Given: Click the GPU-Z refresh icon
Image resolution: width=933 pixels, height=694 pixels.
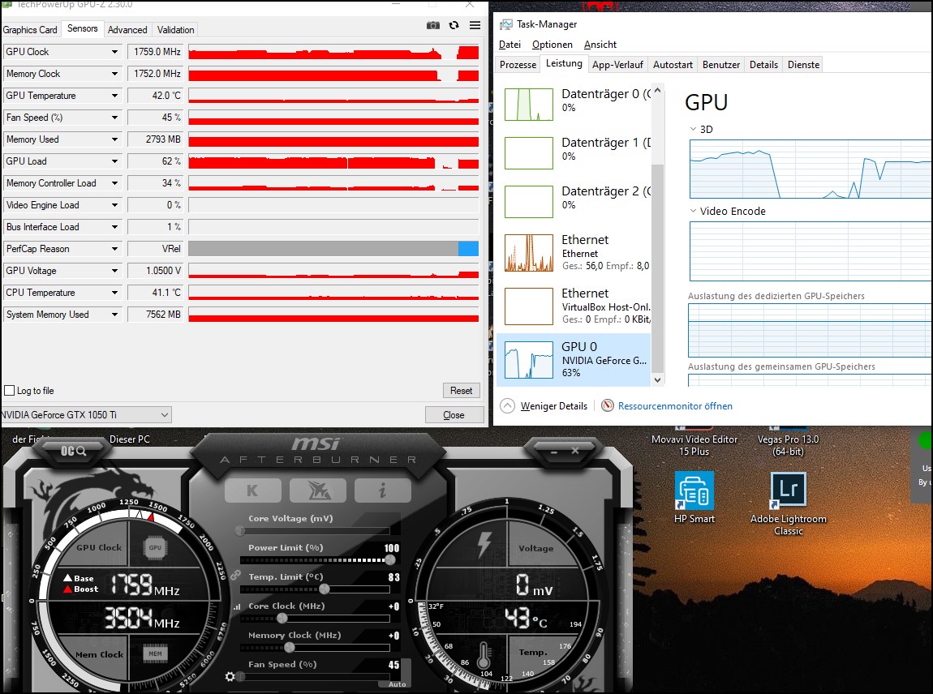Looking at the screenshot, I should coord(454,25).
